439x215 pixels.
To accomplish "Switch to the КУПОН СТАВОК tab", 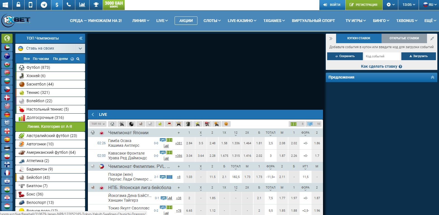I will click(359, 38).
